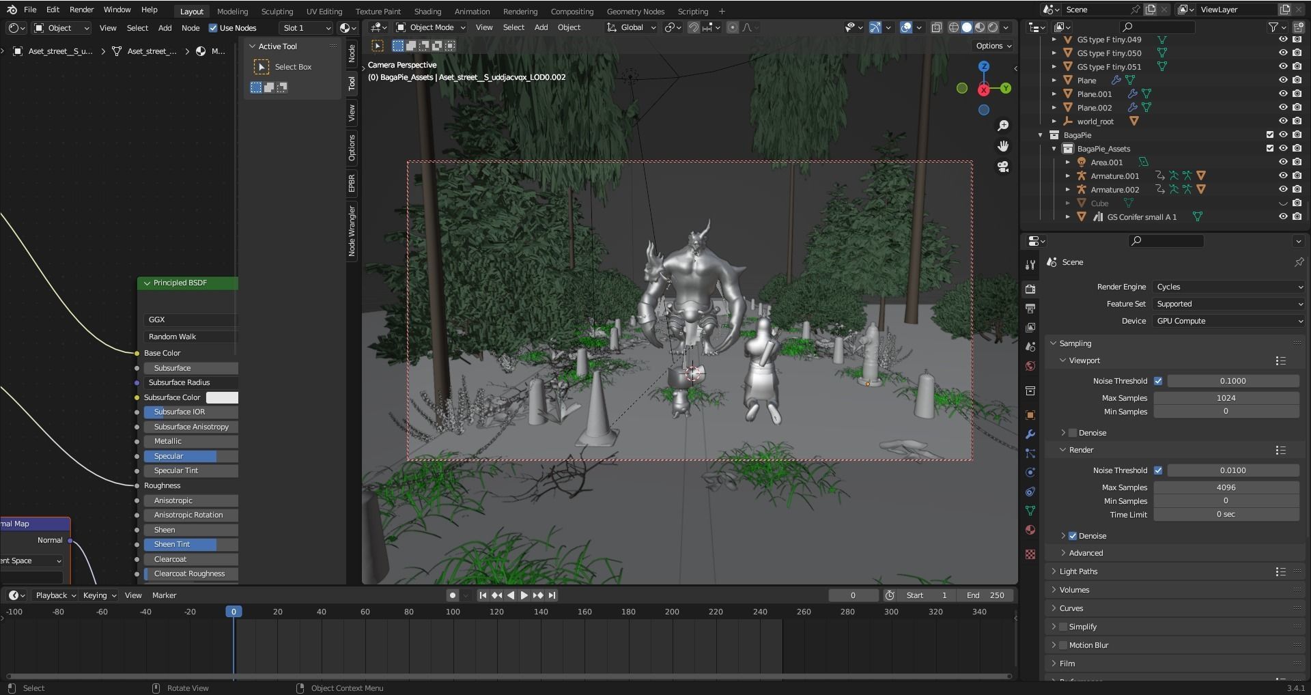This screenshot has width=1311, height=695.
Task: Open the Object Constraints properties tab
Action: (x=1030, y=492)
